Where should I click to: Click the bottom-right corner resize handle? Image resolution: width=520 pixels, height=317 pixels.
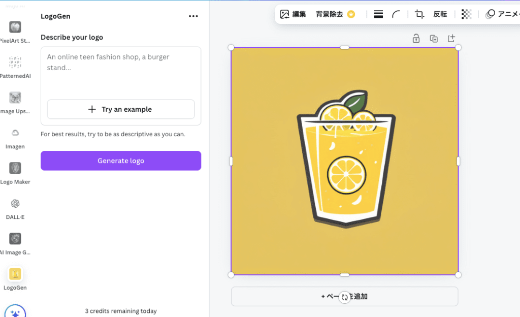point(458,274)
